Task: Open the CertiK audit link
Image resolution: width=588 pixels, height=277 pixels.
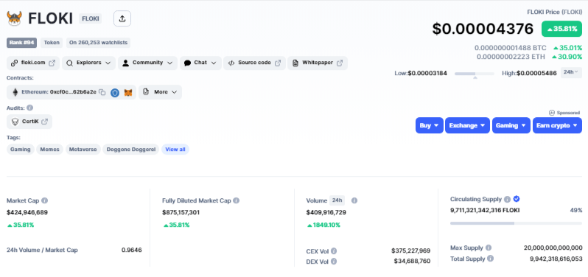Action: pyautogui.click(x=29, y=122)
